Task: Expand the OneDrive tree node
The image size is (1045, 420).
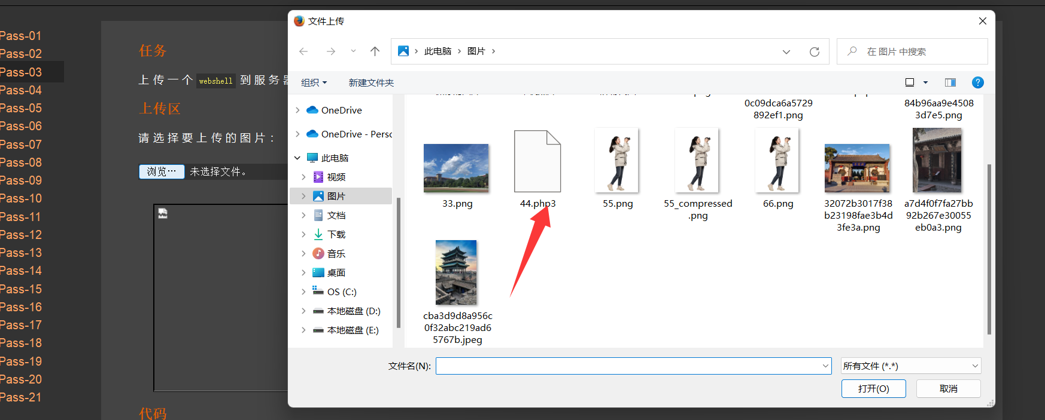Action: coord(297,110)
